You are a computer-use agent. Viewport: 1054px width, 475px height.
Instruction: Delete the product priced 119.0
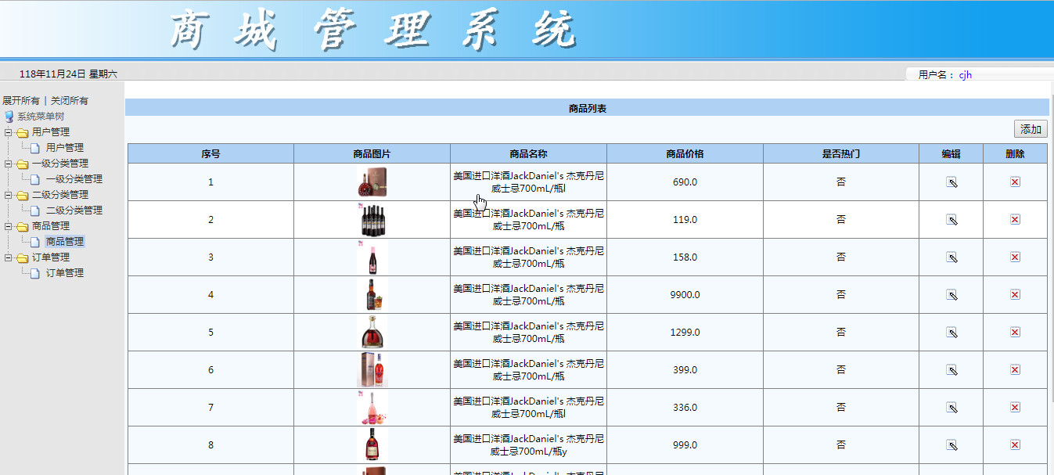(x=1015, y=220)
